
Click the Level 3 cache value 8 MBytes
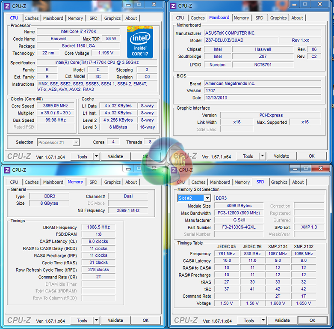pos(118,127)
